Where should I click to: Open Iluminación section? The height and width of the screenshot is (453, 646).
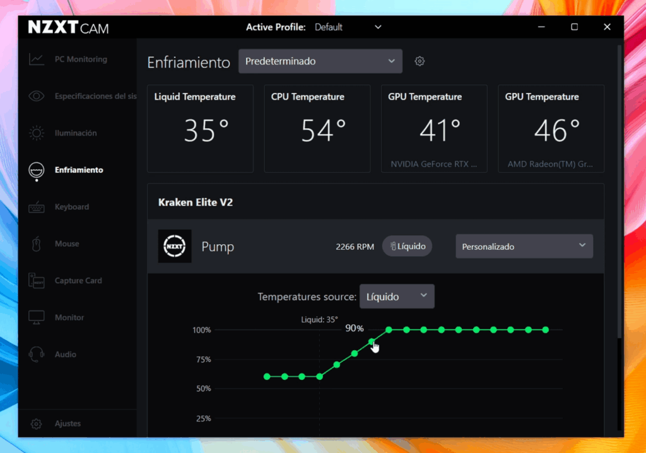pos(76,133)
